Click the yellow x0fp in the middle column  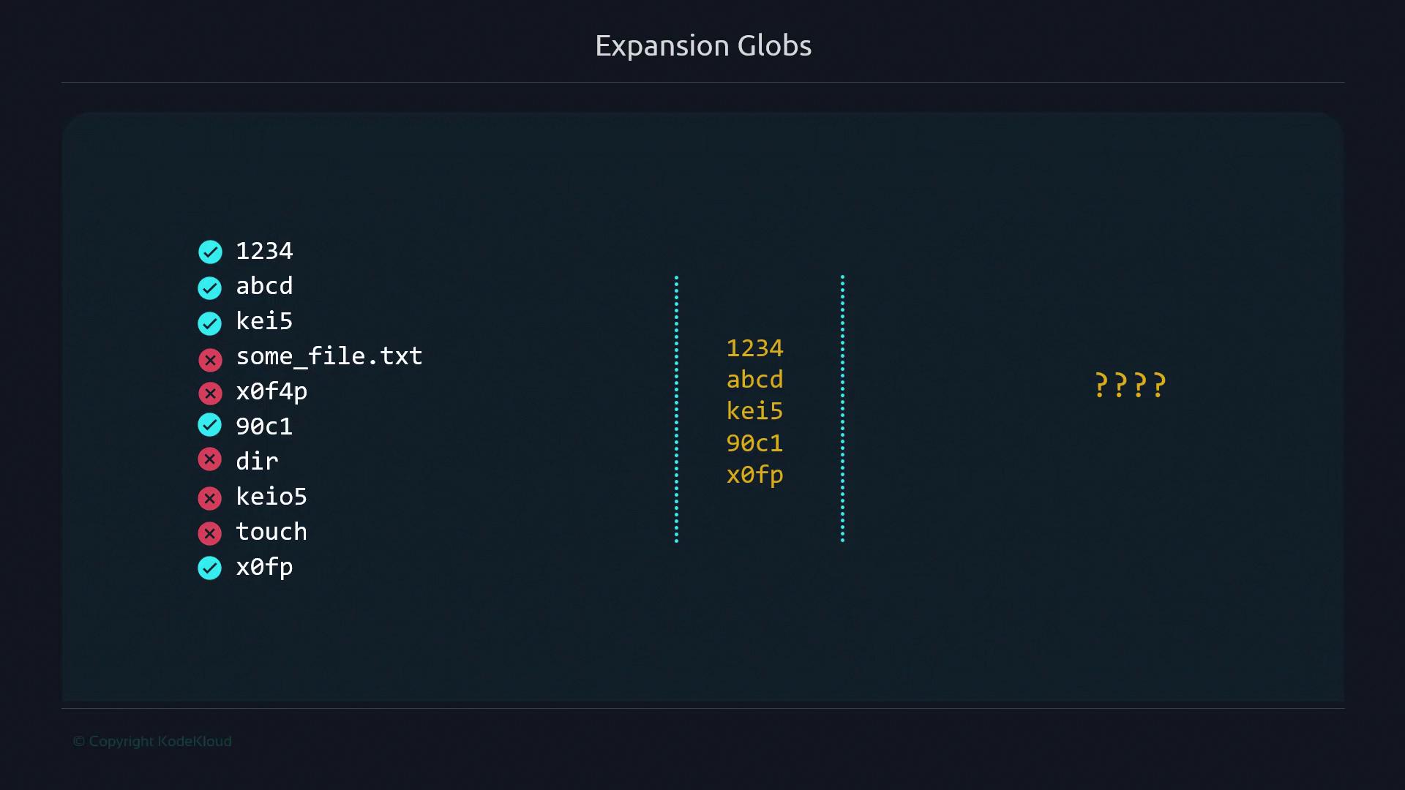pos(754,475)
